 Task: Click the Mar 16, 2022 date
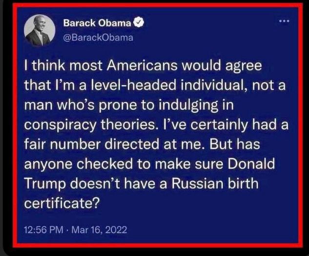[x=99, y=230]
